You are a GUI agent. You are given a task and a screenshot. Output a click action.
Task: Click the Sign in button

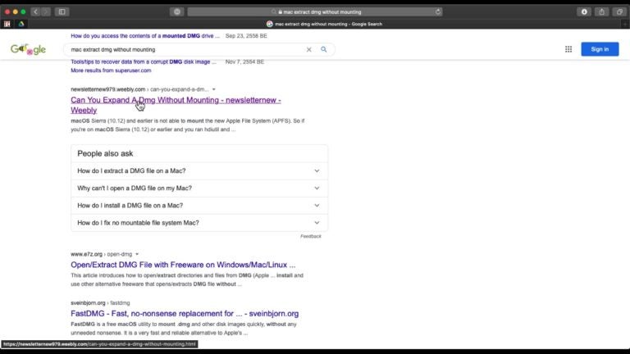point(600,49)
